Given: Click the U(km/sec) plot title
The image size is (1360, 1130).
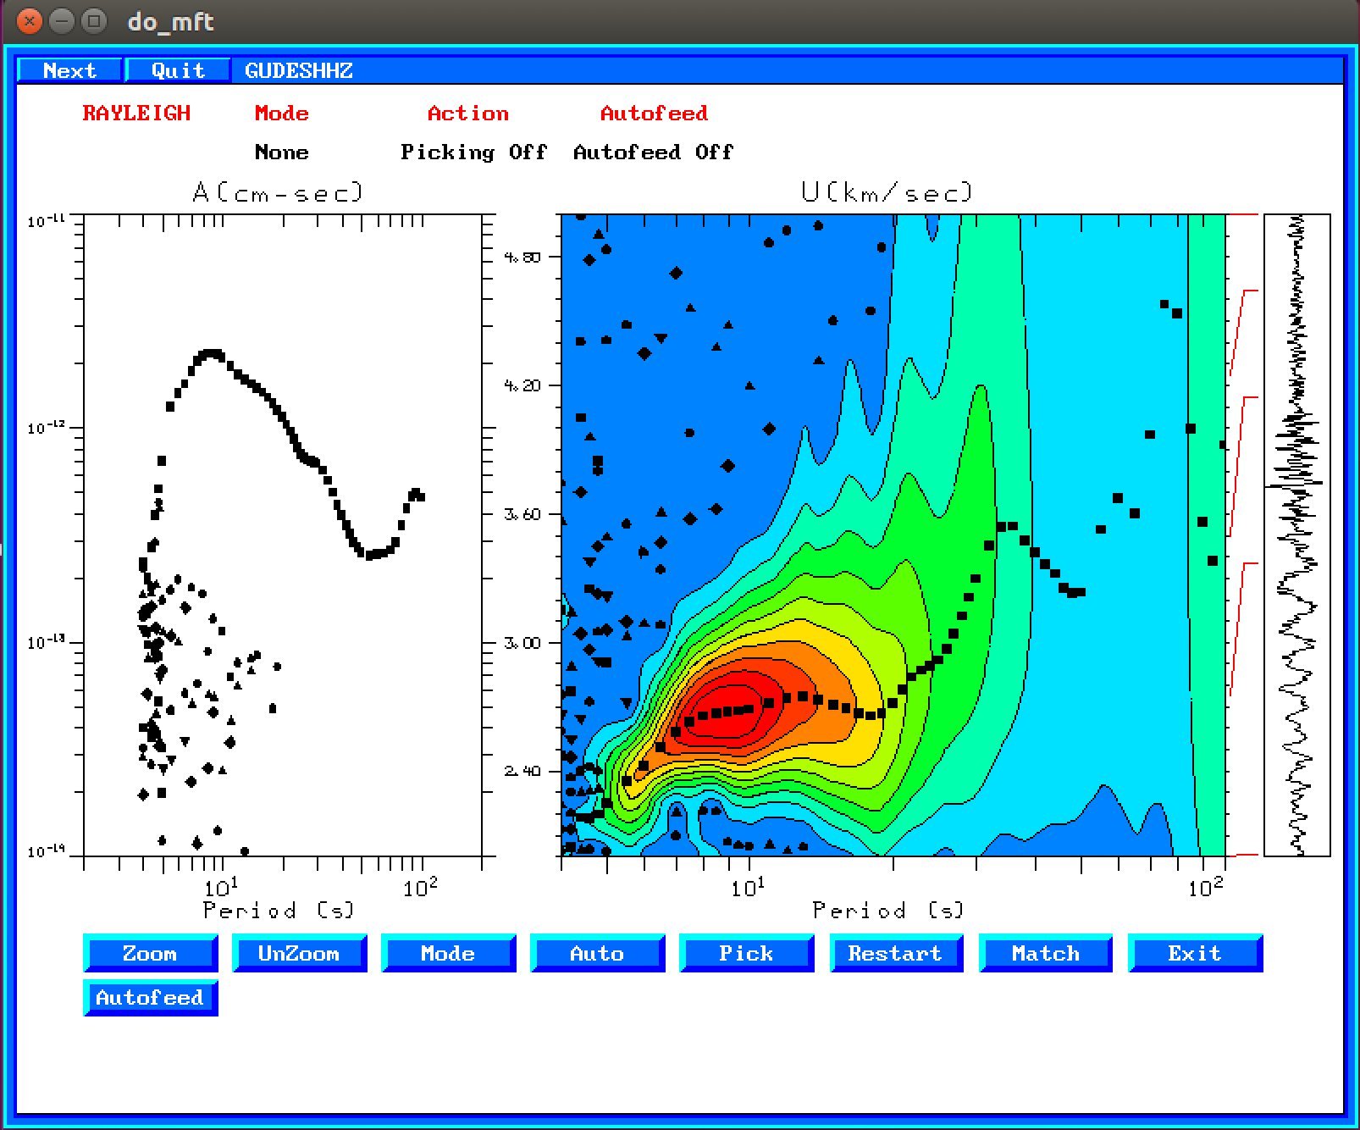Looking at the screenshot, I should [887, 193].
